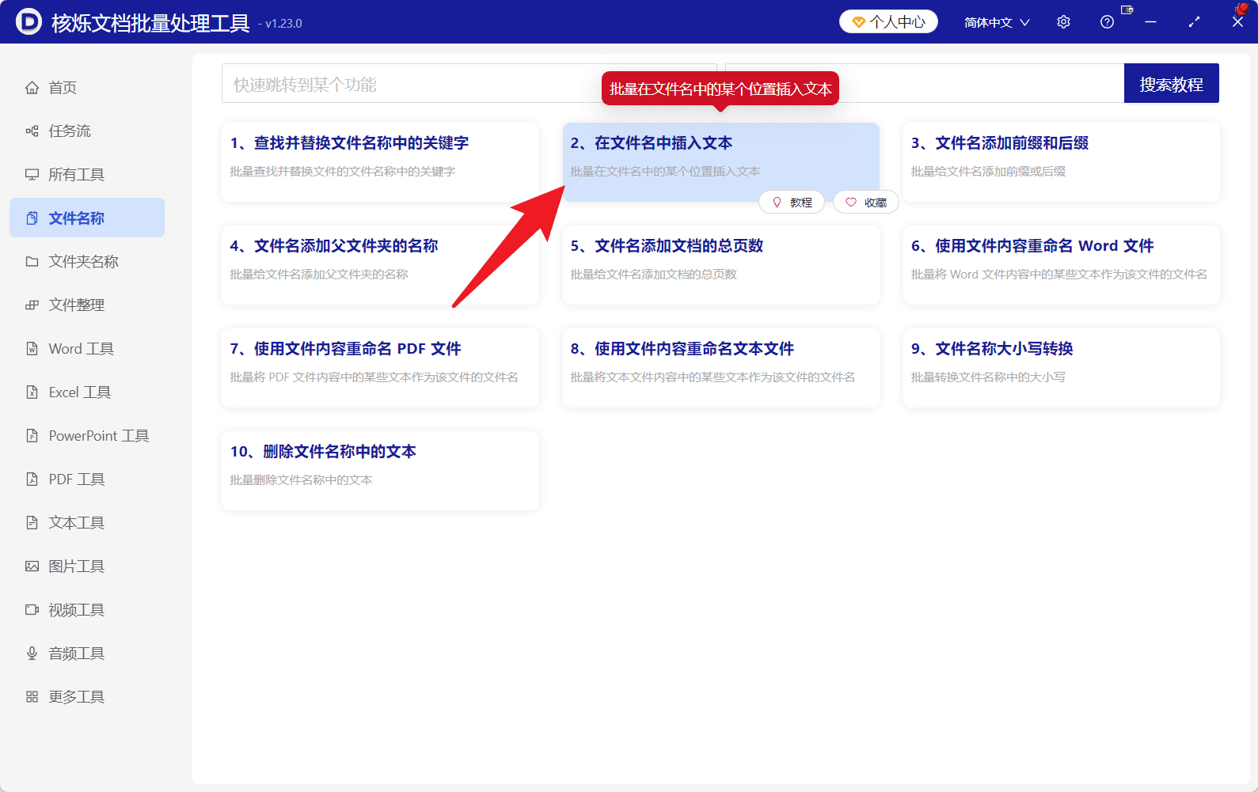Select Excel 工具 in the sidebar
The width and height of the screenshot is (1258, 792).
coord(87,392)
